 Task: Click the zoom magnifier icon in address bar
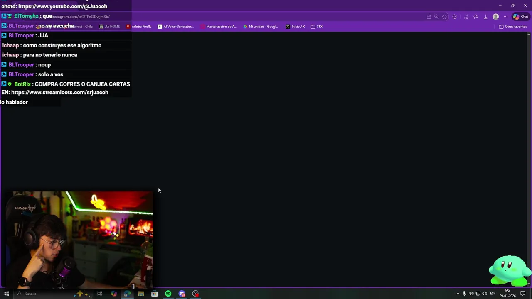(x=436, y=17)
